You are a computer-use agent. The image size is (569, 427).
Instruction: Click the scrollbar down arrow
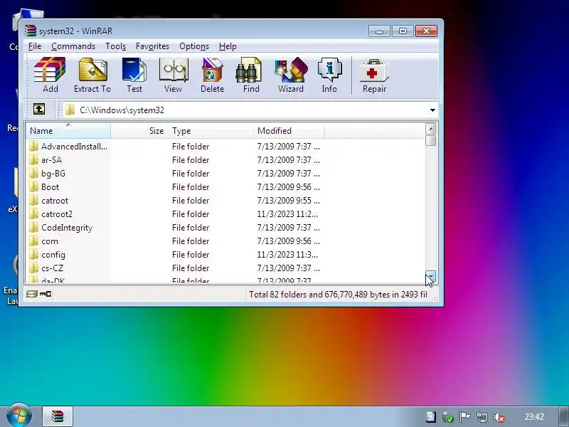tap(431, 276)
